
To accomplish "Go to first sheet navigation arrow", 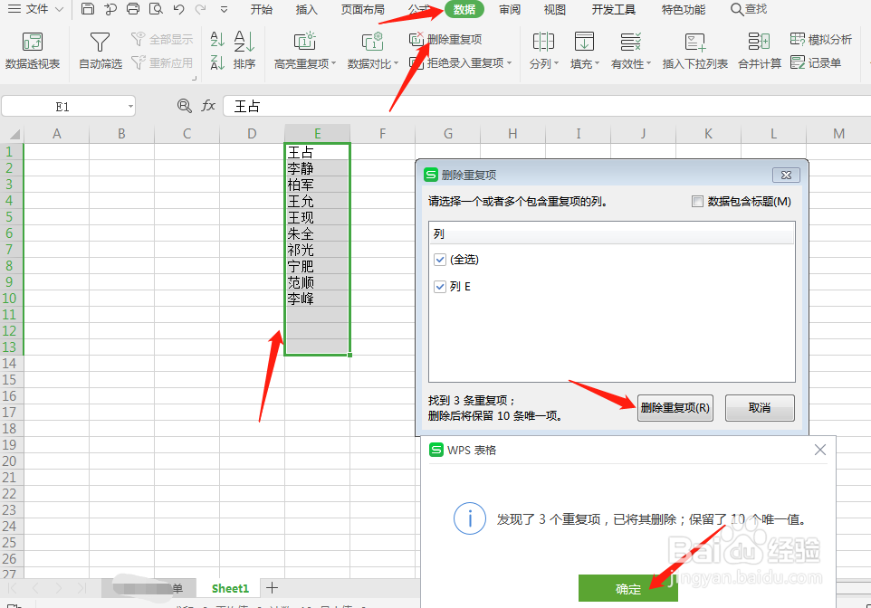I will click(x=12, y=588).
